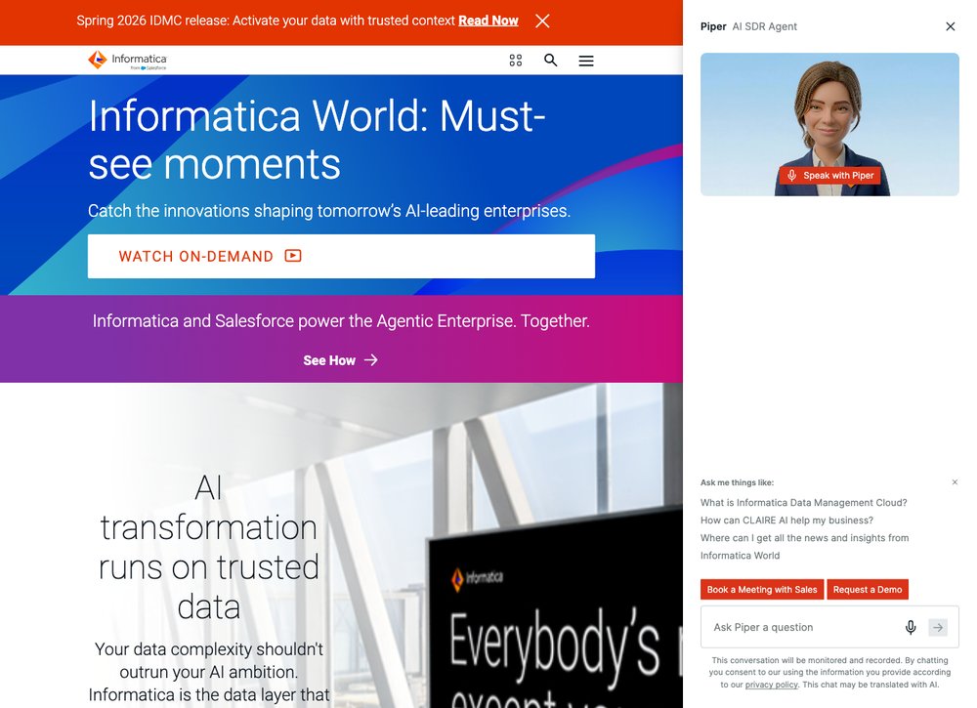Click the Piper avatar video thumbnail
977x708 pixels.
pos(829,124)
